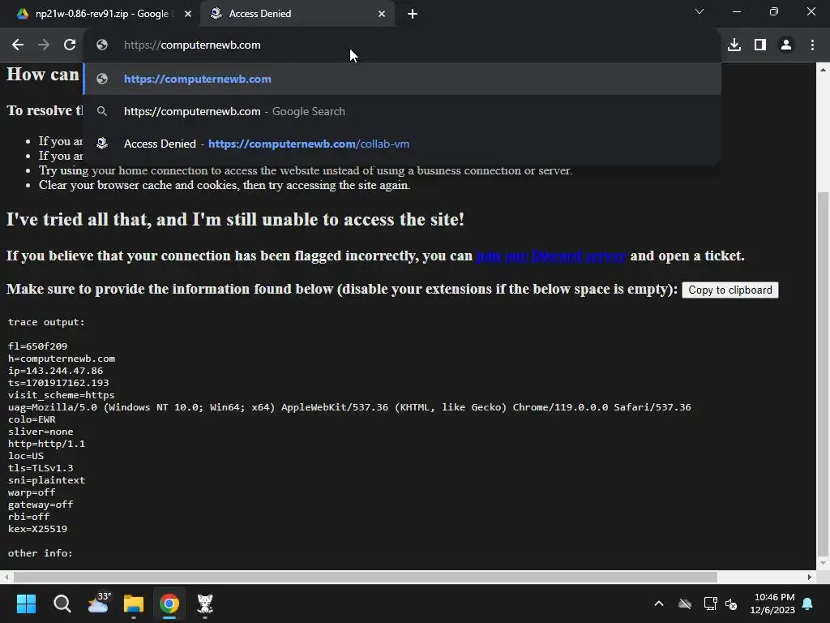Click the favicon on the collab-vm suggestion

coord(102,144)
